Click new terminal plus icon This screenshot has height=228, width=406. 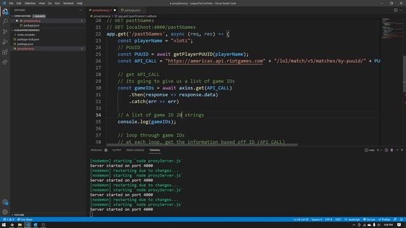tap(378, 150)
